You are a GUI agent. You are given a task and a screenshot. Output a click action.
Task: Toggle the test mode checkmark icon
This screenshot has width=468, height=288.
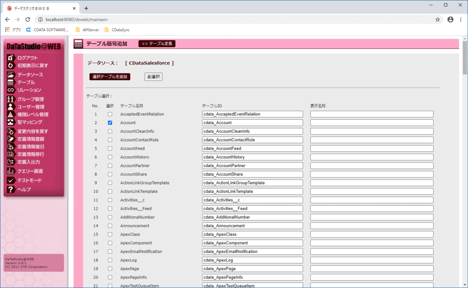click(x=11, y=180)
